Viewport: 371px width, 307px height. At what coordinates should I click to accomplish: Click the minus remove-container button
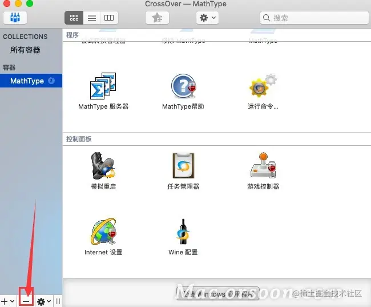point(26,301)
